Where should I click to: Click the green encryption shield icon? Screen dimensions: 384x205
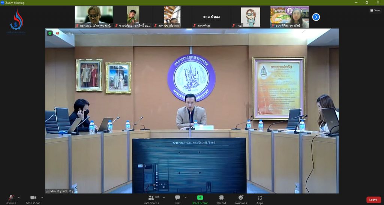[x=50, y=33]
